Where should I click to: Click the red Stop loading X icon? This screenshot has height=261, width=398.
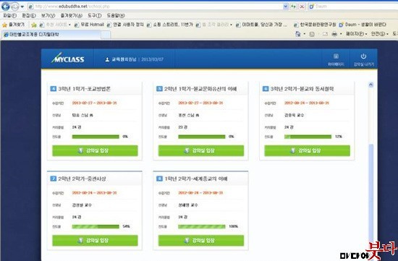click(x=302, y=7)
